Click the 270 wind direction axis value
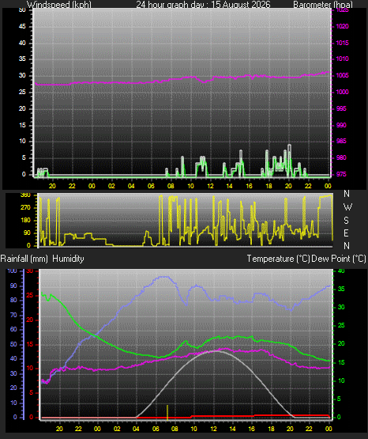The image size is (368, 439). (x=25, y=207)
